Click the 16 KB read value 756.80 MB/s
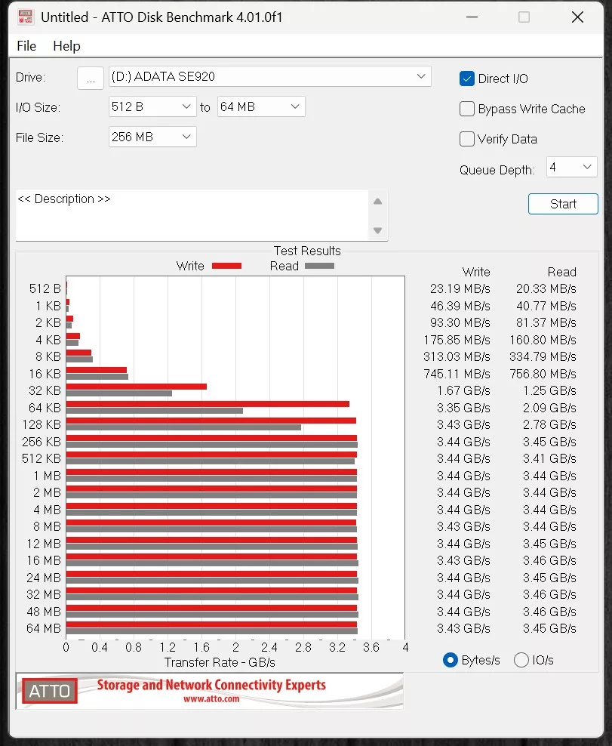This screenshot has height=746, width=612. tap(543, 374)
